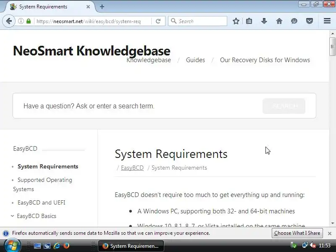Open the Hello chat smiley icon
The height and width of the screenshot is (252, 336).
[294, 21]
